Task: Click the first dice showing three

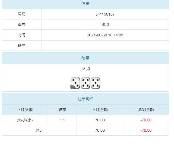Action: [75, 82]
